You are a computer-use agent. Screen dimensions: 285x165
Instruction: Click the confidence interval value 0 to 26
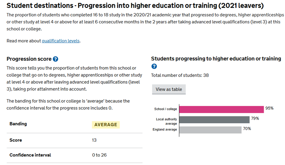99,155
